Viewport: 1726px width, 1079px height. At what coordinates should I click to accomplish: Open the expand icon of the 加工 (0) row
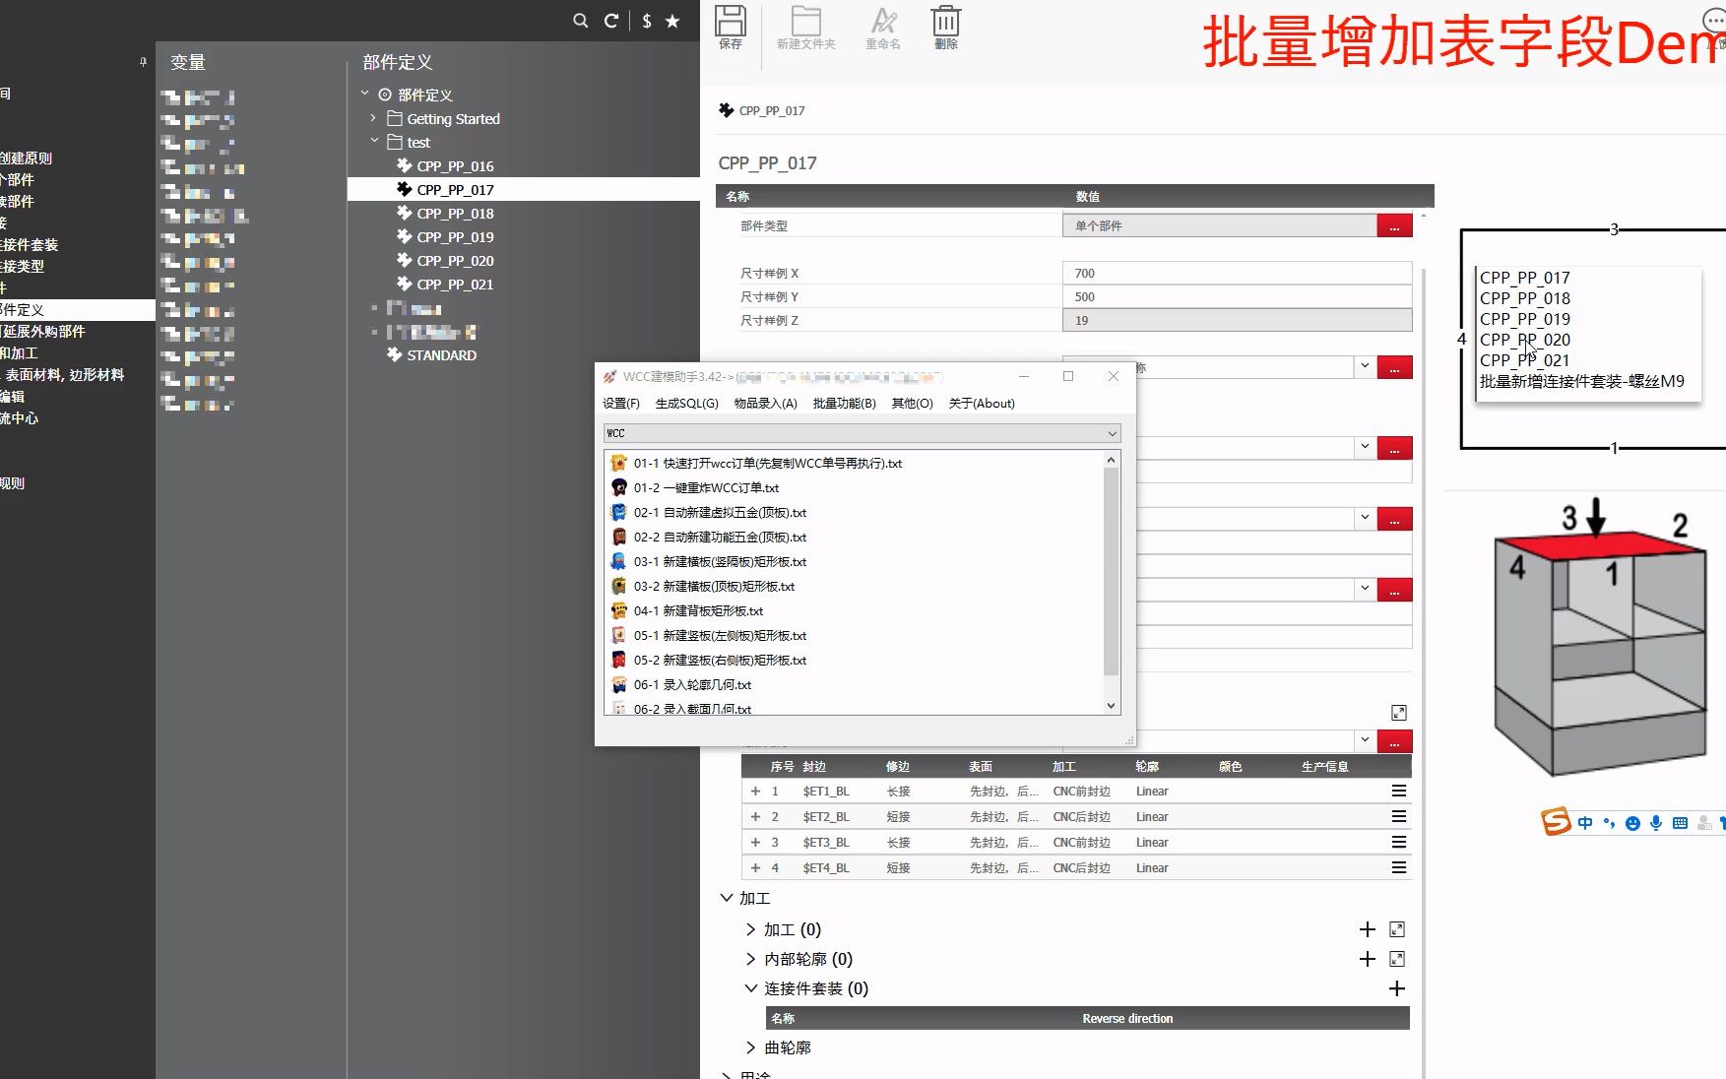tap(1397, 929)
